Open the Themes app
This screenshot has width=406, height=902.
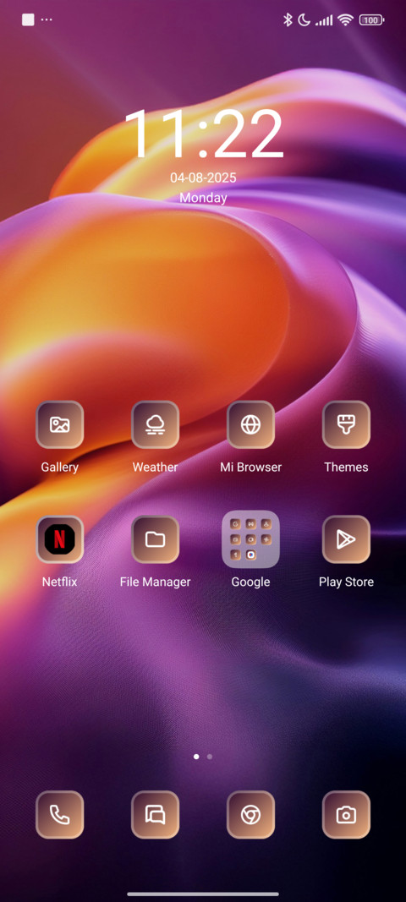point(346,424)
